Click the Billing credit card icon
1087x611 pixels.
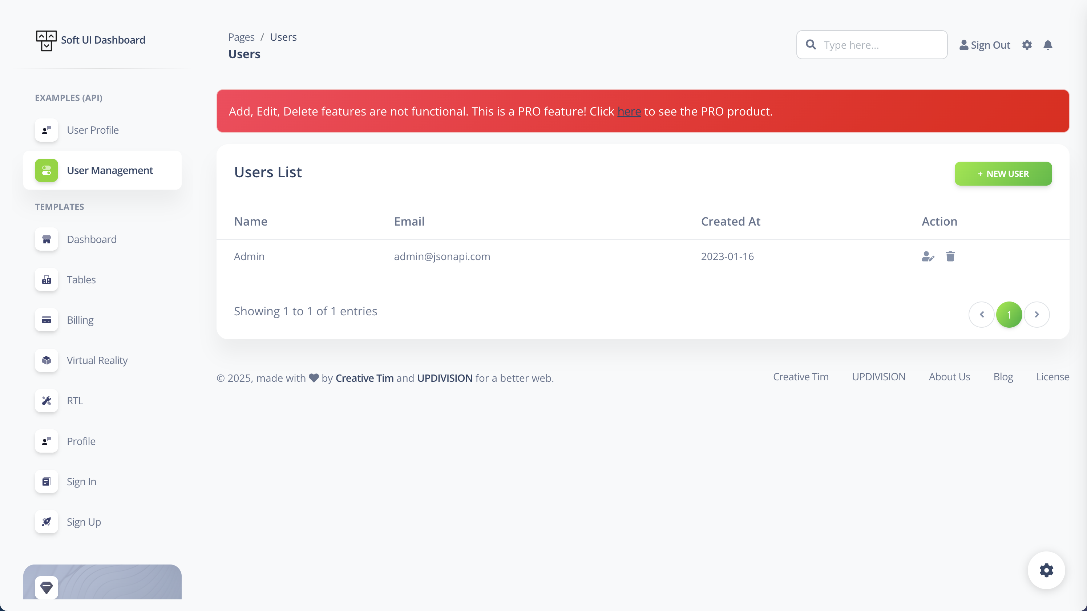coord(47,320)
